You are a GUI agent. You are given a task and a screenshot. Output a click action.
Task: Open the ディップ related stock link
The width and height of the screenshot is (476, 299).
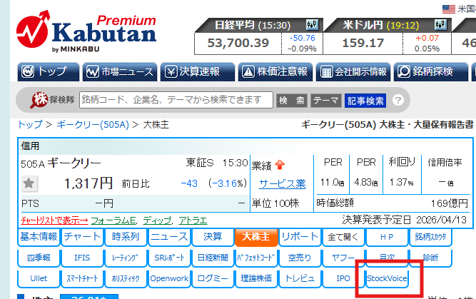click(x=157, y=221)
